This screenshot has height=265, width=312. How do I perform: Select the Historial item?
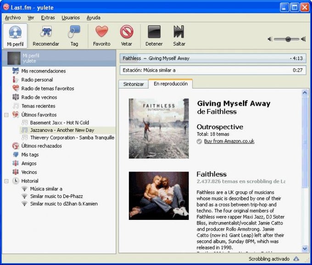pyautogui.click(x=30, y=181)
